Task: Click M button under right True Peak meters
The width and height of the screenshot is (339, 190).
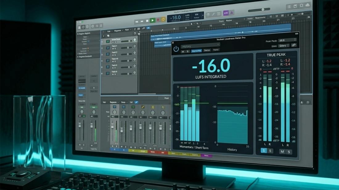Action: click(x=282, y=152)
